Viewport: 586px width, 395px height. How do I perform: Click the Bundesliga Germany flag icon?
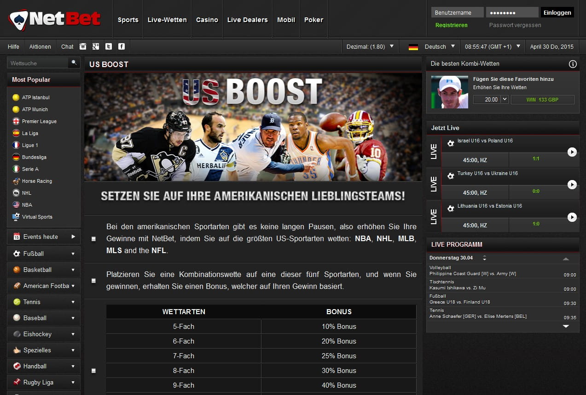coord(16,157)
